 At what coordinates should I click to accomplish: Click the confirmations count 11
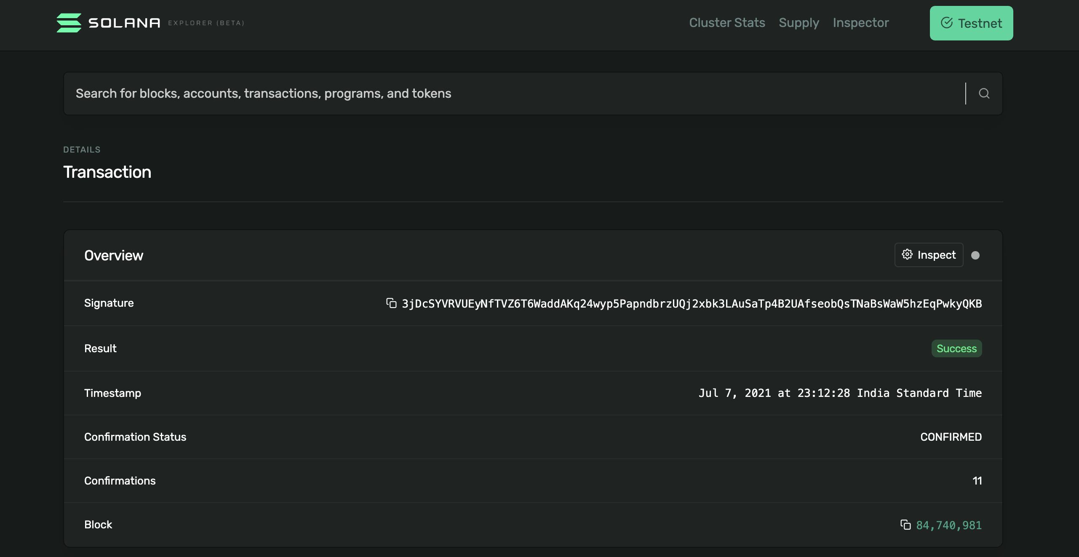pos(977,481)
